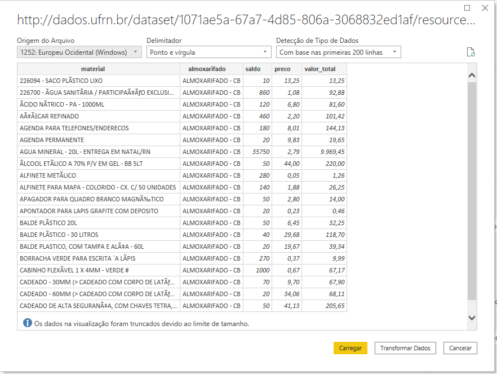
Task: Click valor_total value 205,65
Action: click(x=324, y=306)
